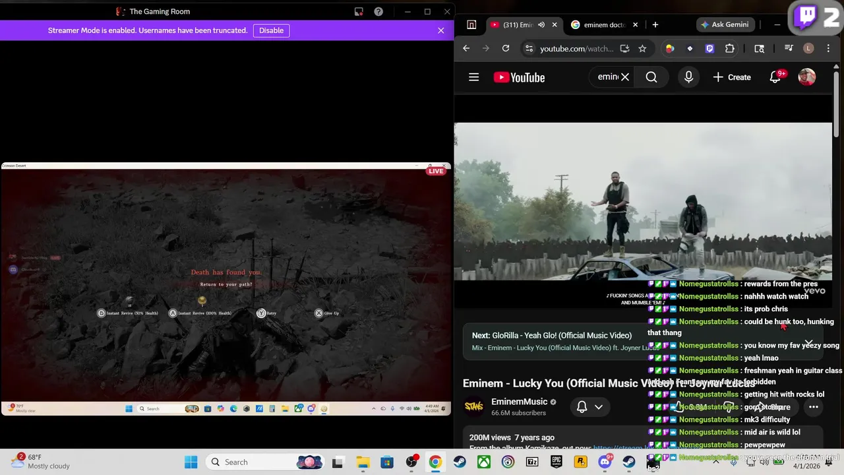The height and width of the screenshot is (475, 844).
Task: Bookmark this page with the star
Action: tap(642, 48)
